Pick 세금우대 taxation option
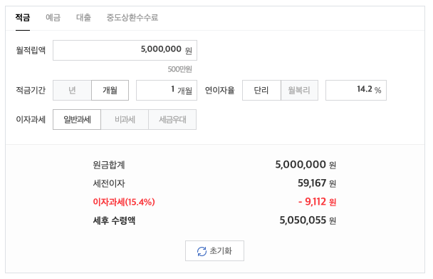Screen dimensions: 433x279 (x=172, y=120)
